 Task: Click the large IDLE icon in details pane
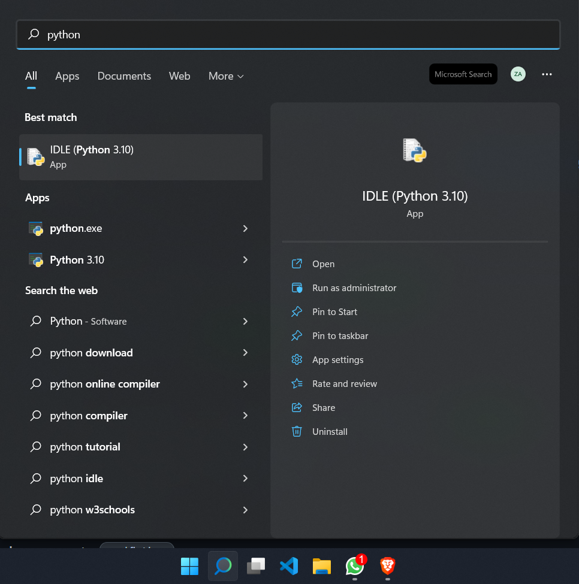coord(415,150)
